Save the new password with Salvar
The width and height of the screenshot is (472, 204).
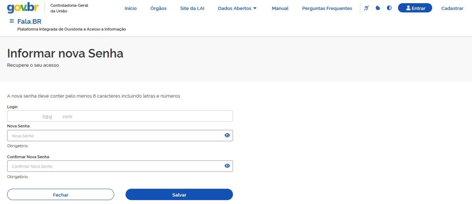click(179, 195)
